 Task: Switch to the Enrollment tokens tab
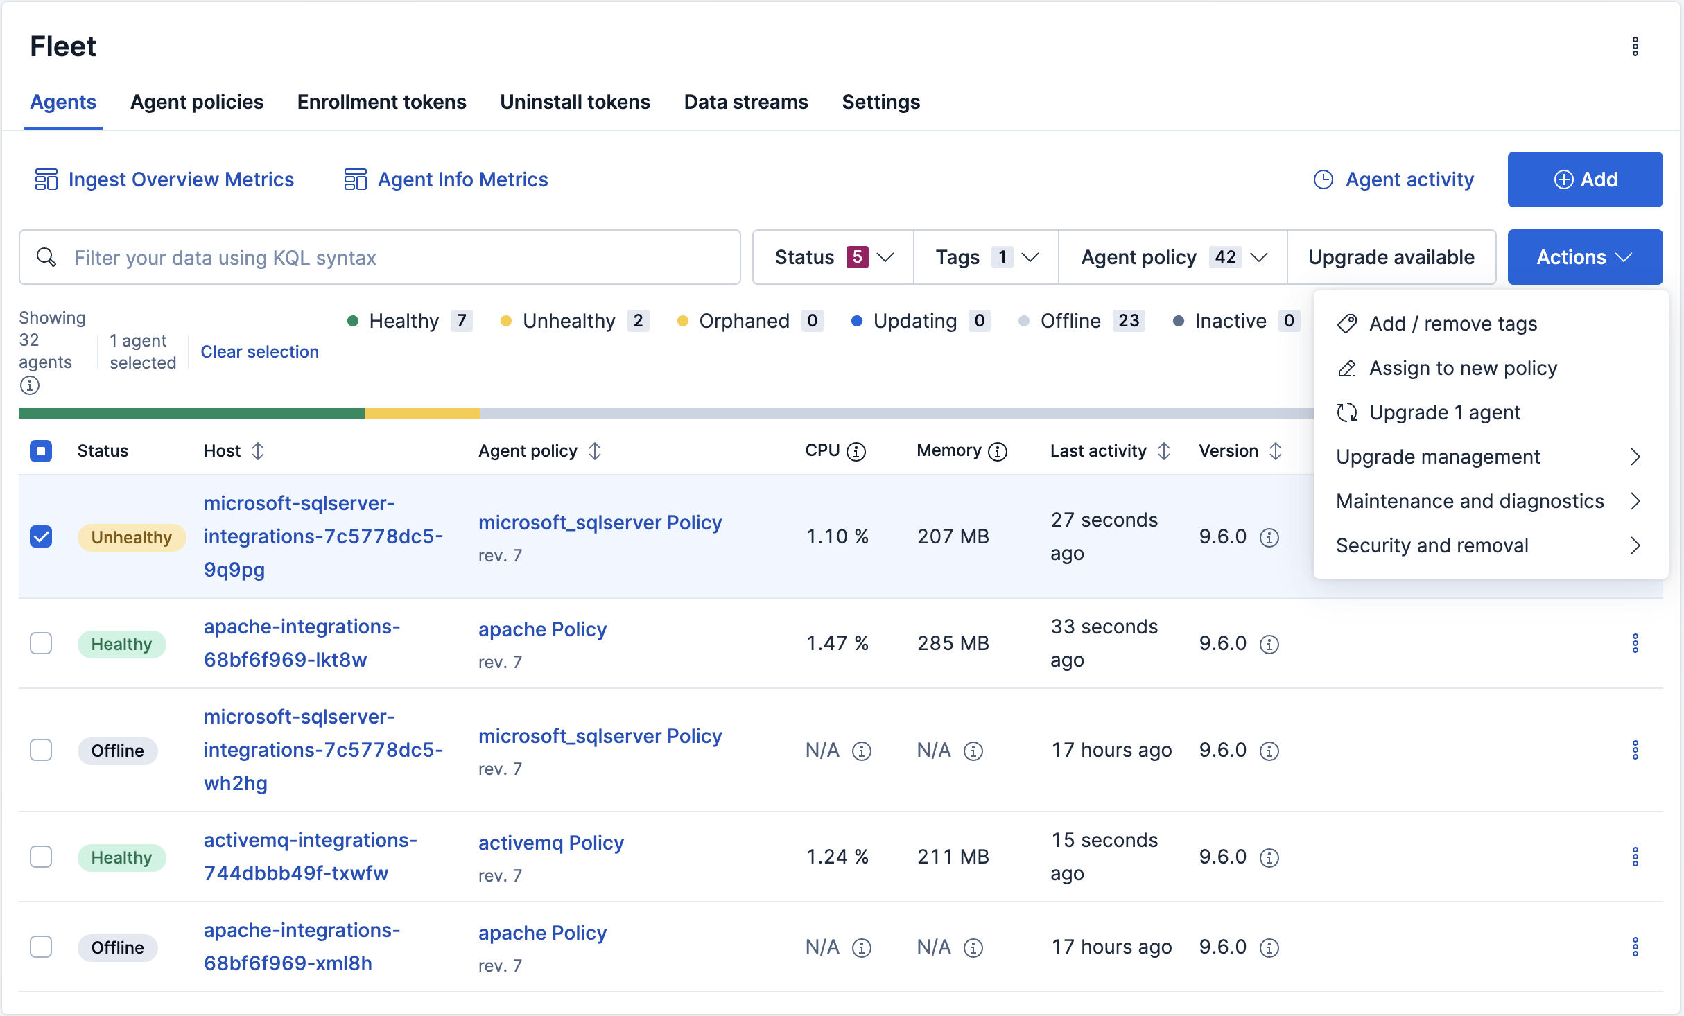(x=381, y=102)
